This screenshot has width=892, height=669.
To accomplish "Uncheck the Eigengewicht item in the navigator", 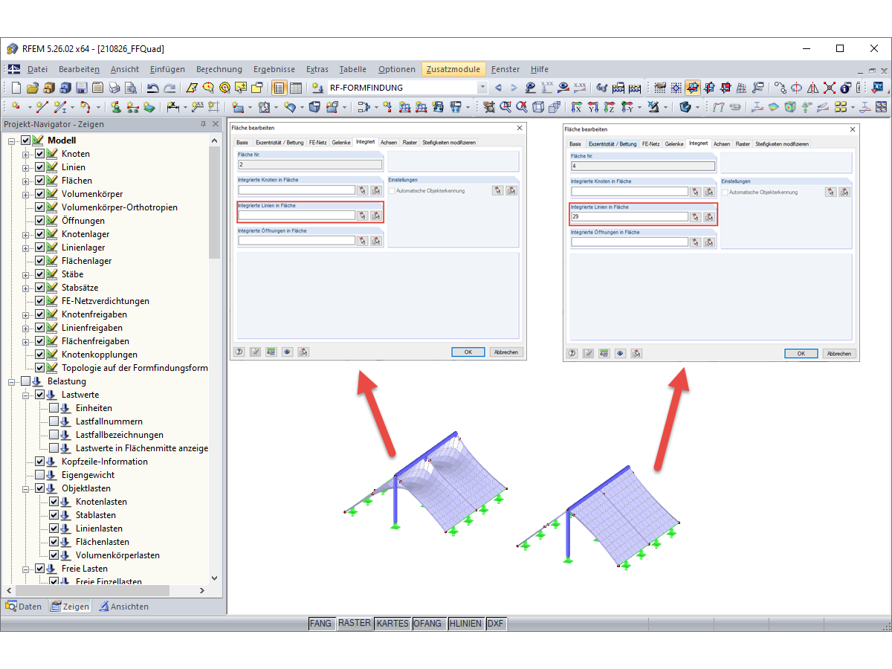I will (x=39, y=474).
